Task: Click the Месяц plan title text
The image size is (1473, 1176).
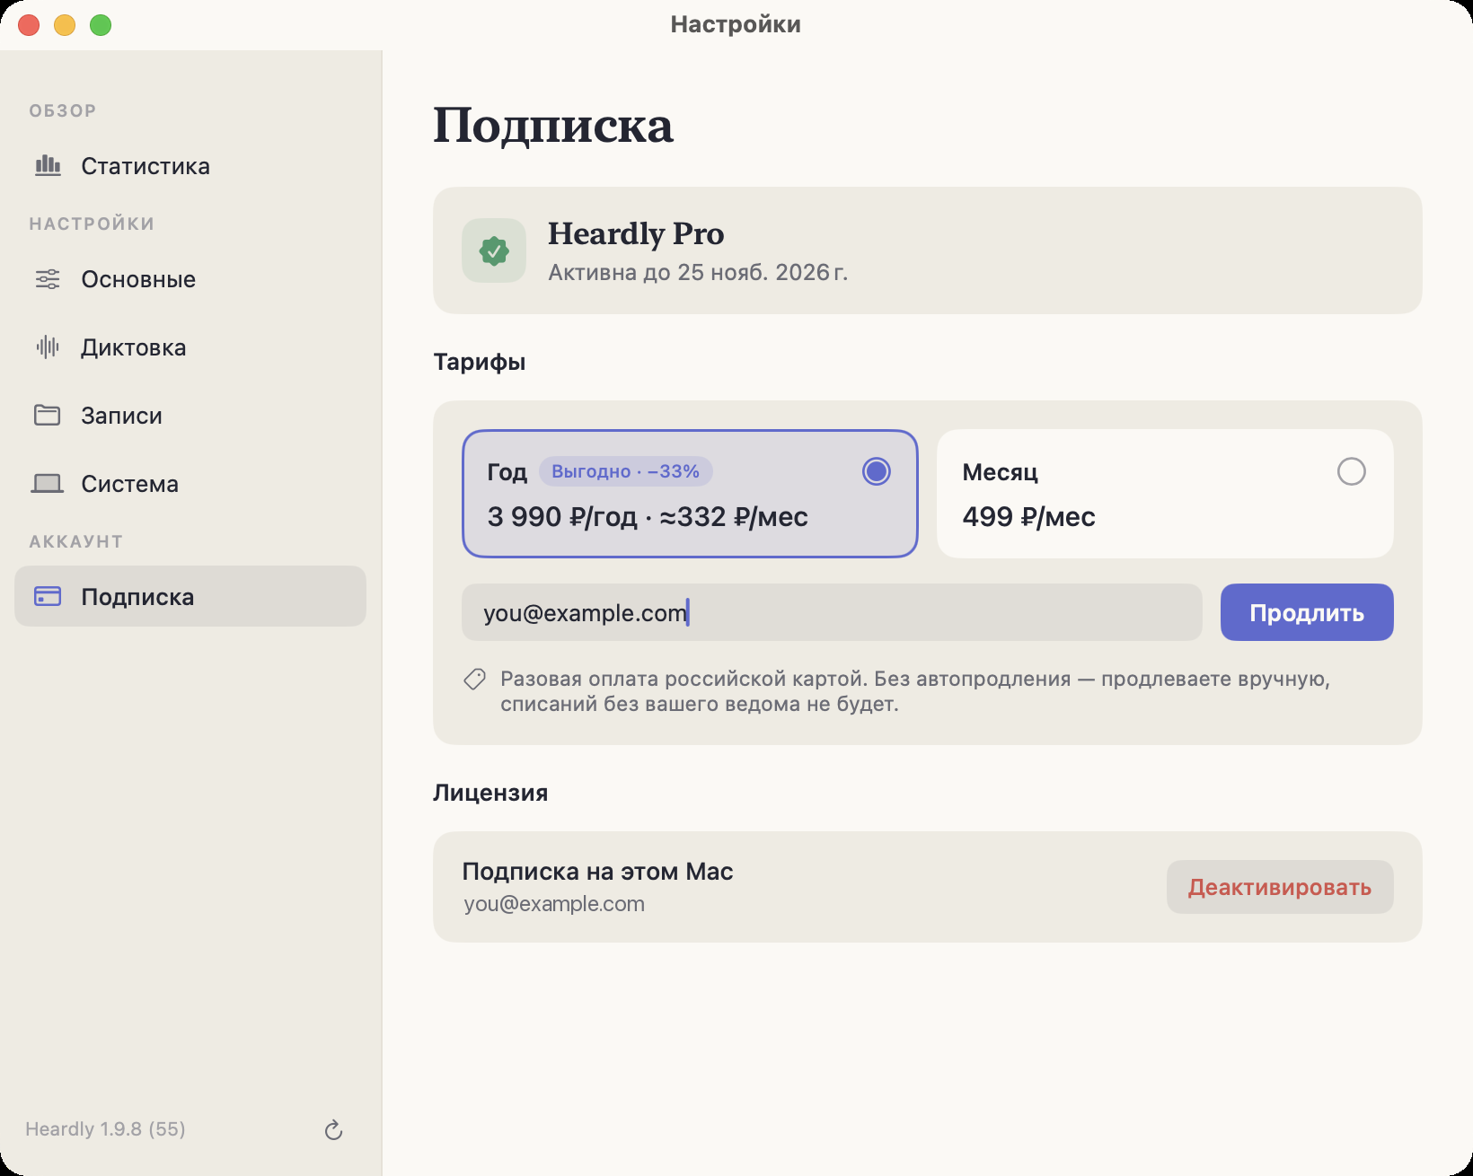Action: [x=1001, y=472]
